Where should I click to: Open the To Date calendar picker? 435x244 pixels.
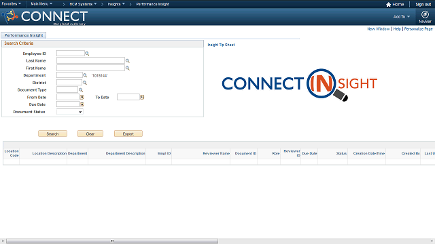point(142,97)
